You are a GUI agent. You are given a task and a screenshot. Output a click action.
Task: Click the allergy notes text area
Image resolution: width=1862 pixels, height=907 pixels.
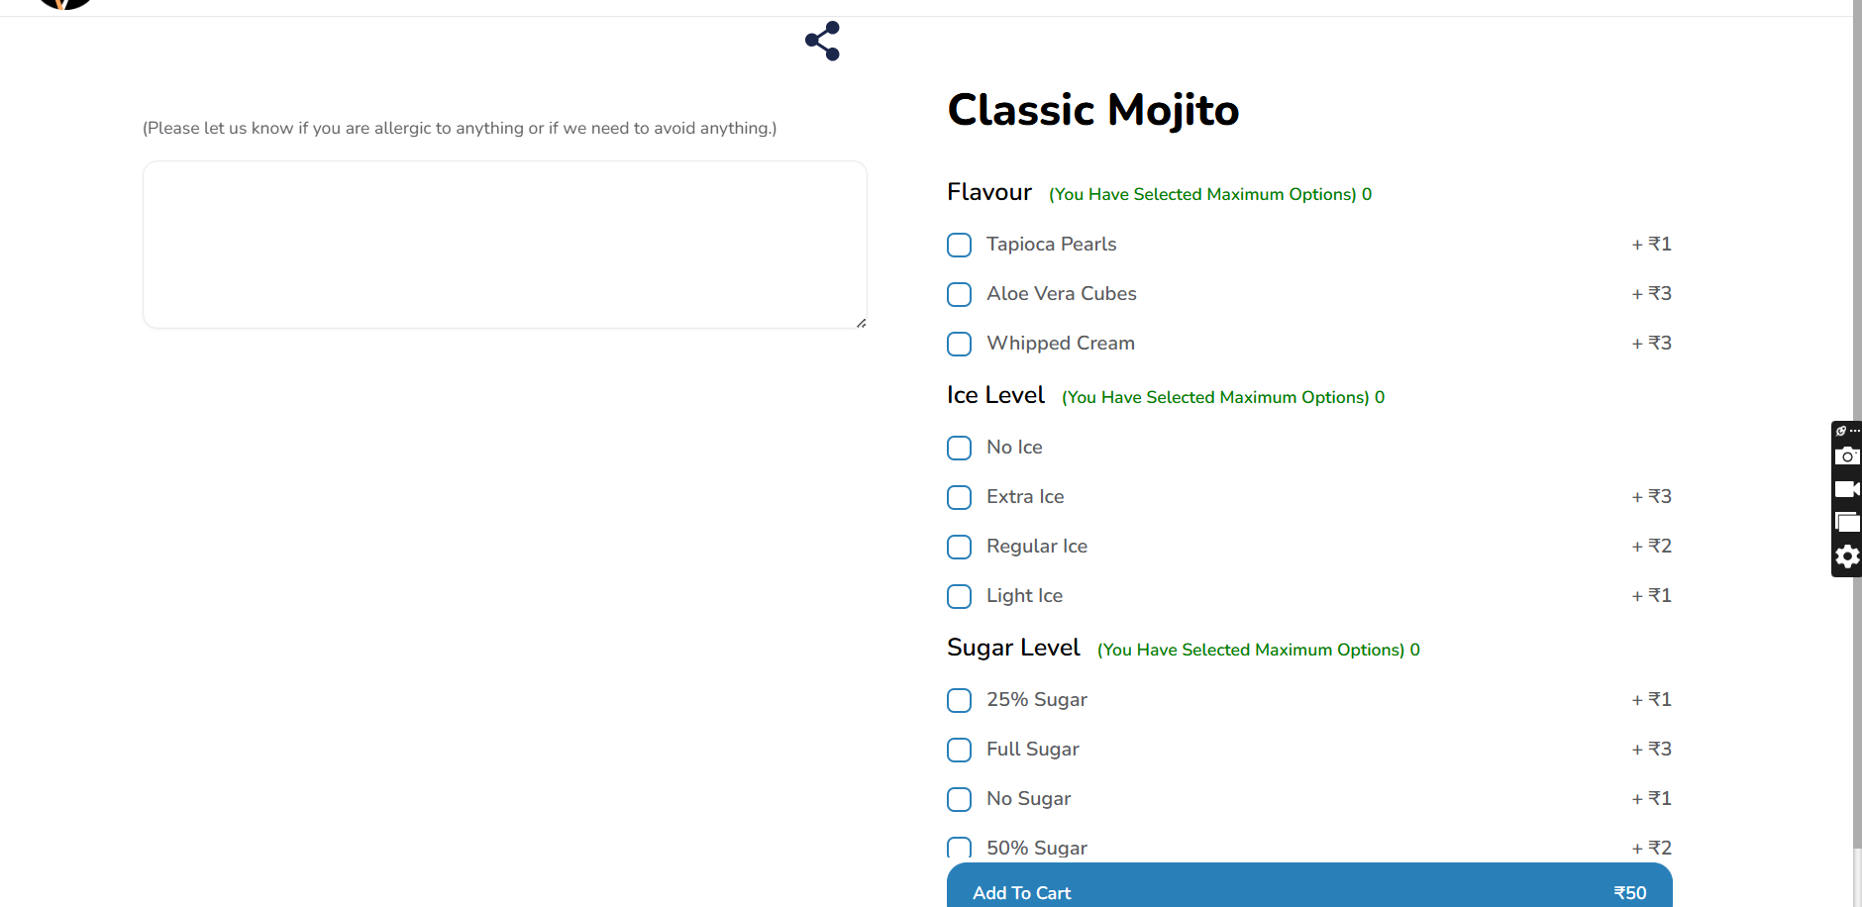point(505,245)
